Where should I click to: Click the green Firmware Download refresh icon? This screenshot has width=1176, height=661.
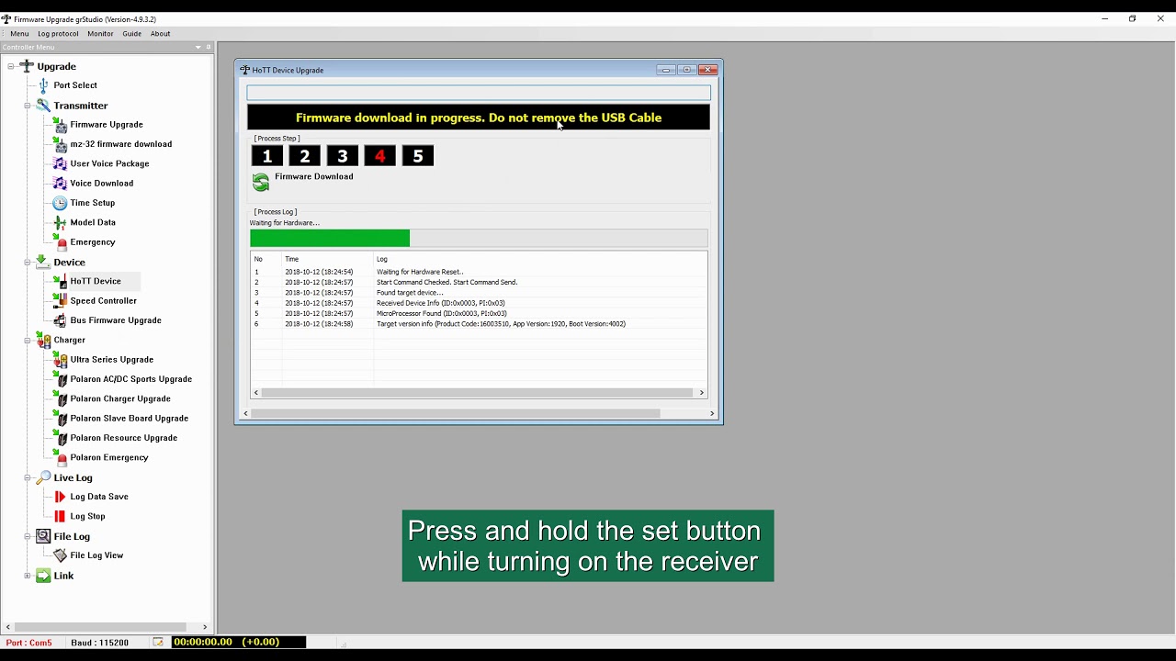[261, 182]
